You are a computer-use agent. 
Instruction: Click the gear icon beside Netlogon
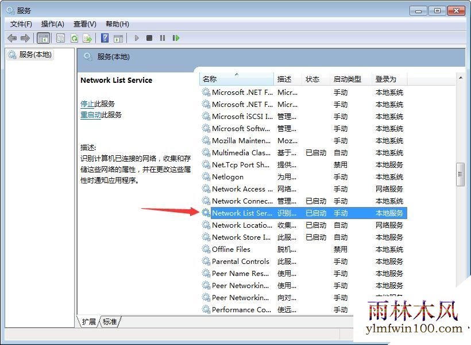tap(206, 177)
